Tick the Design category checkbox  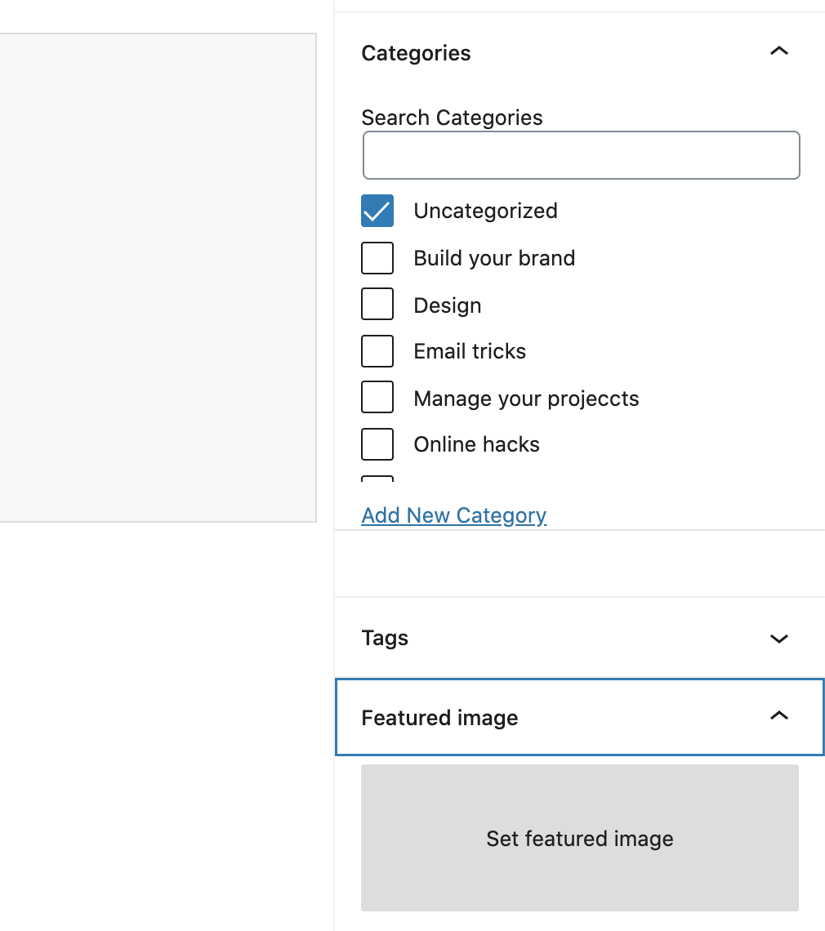point(377,304)
